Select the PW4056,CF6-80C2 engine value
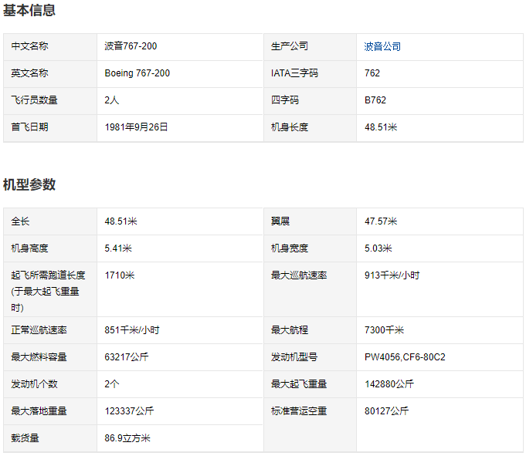 [x=405, y=356]
